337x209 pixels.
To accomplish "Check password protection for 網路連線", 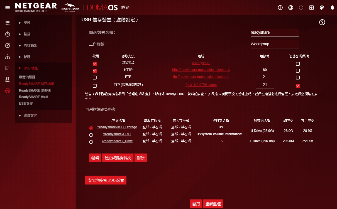I will pos(298,64).
